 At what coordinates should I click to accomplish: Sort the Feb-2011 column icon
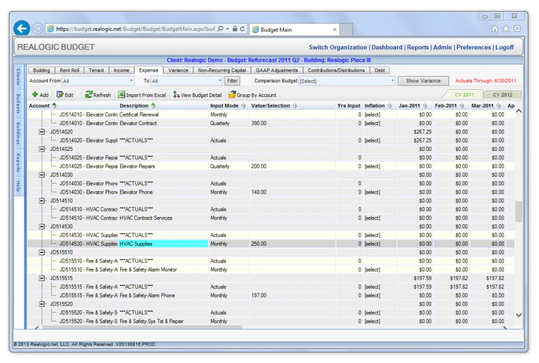pyautogui.click(x=462, y=105)
